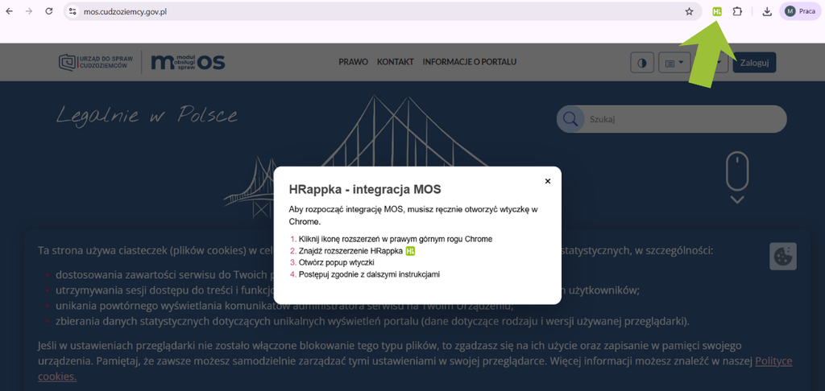825x391 pixels.
Task: Click step 'Znajdź rozszerzenie HRappka'
Action: pyautogui.click(x=350, y=251)
